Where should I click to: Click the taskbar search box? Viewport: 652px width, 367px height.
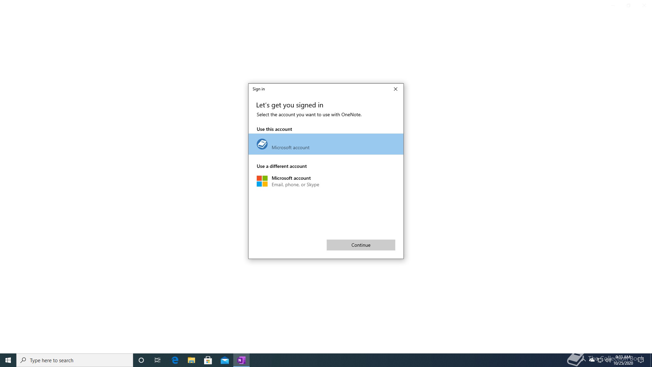coord(75,360)
